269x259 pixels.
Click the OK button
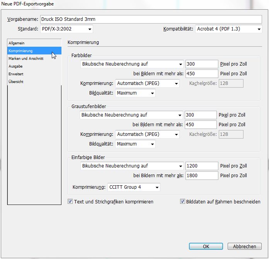coord(206,246)
